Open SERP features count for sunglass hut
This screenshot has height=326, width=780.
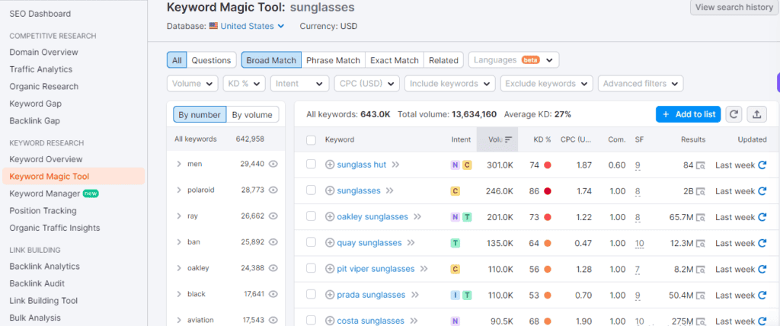[638, 165]
